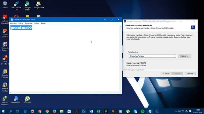Open Word from the taskbar

pyautogui.click(x=91, y=111)
